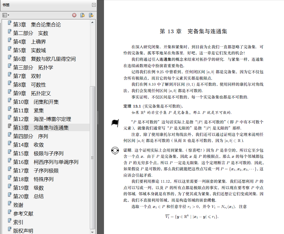Open bookmark 致谢
284x234 pixels.
pyautogui.click(x=18, y=205)
